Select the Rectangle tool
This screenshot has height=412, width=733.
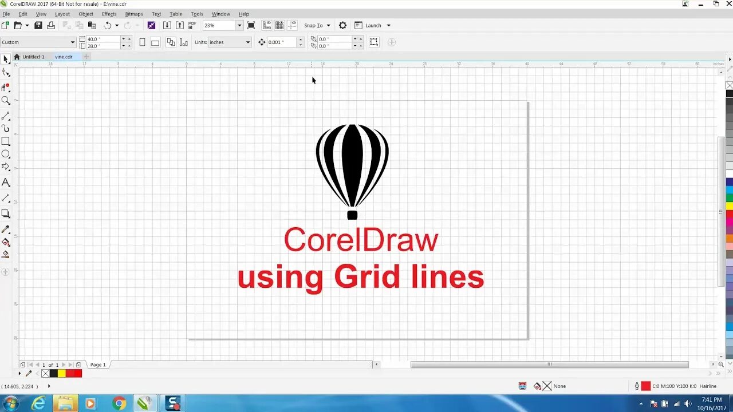pyautogui.click(x=6, y=141)
